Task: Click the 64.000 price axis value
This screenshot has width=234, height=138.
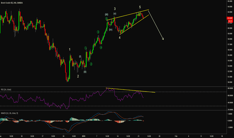Action: 230,7
